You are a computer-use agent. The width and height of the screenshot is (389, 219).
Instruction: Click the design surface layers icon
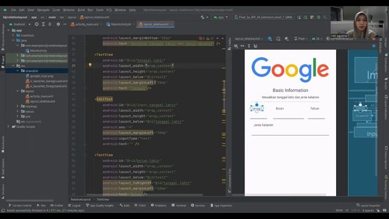click(270, 39)
